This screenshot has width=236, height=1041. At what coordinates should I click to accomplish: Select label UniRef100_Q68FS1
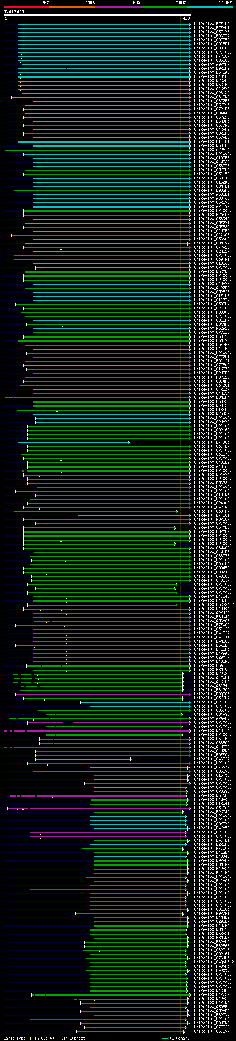tap(211, 934)
